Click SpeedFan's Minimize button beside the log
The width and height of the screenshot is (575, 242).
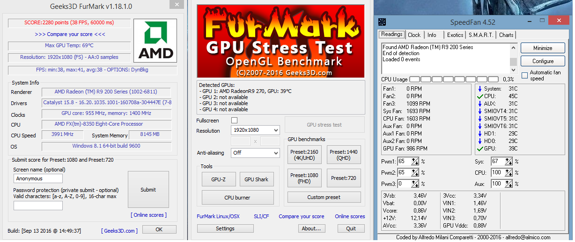543,48
